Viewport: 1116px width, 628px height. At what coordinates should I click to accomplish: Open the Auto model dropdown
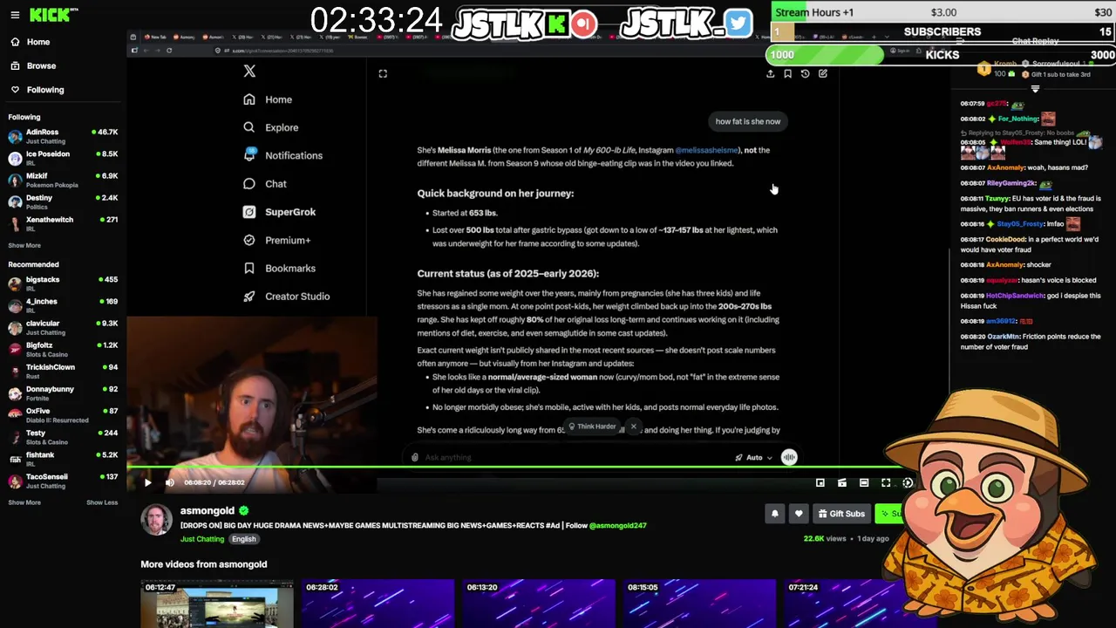pos(753,457)
